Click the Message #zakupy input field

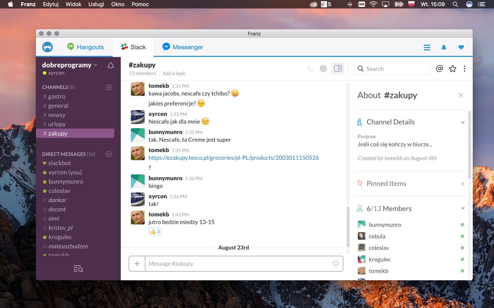tap(238, 264)
